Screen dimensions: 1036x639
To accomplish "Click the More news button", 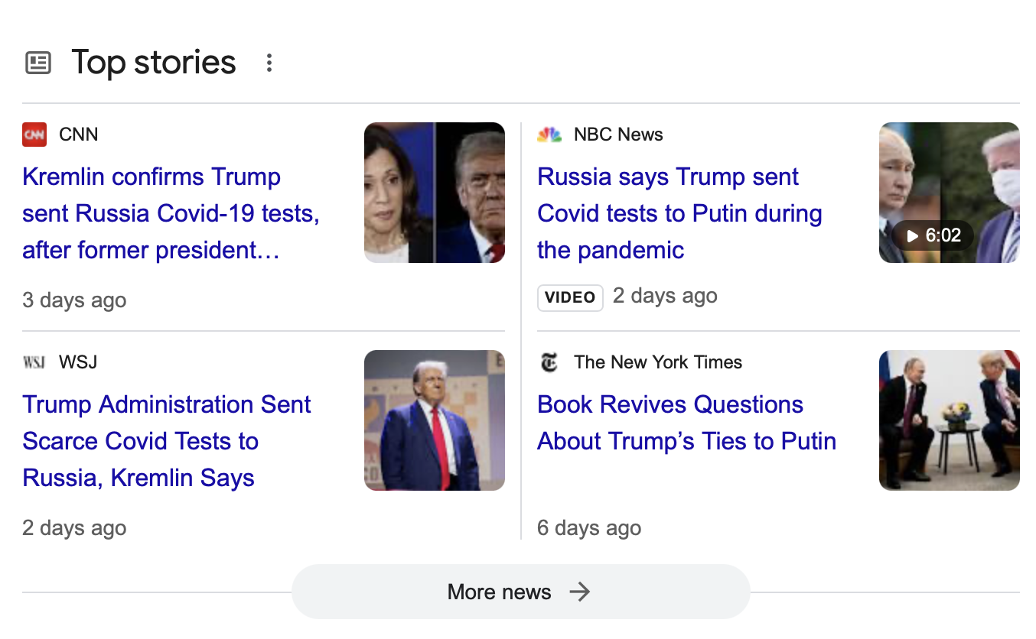I will 500,592.
